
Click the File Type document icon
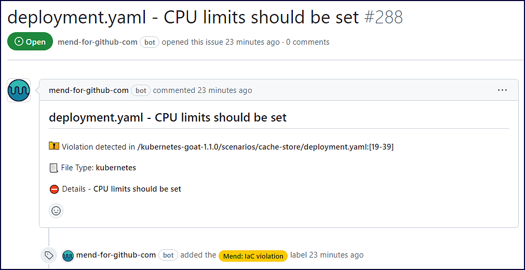pyautogui.click(x=53, y=168)
